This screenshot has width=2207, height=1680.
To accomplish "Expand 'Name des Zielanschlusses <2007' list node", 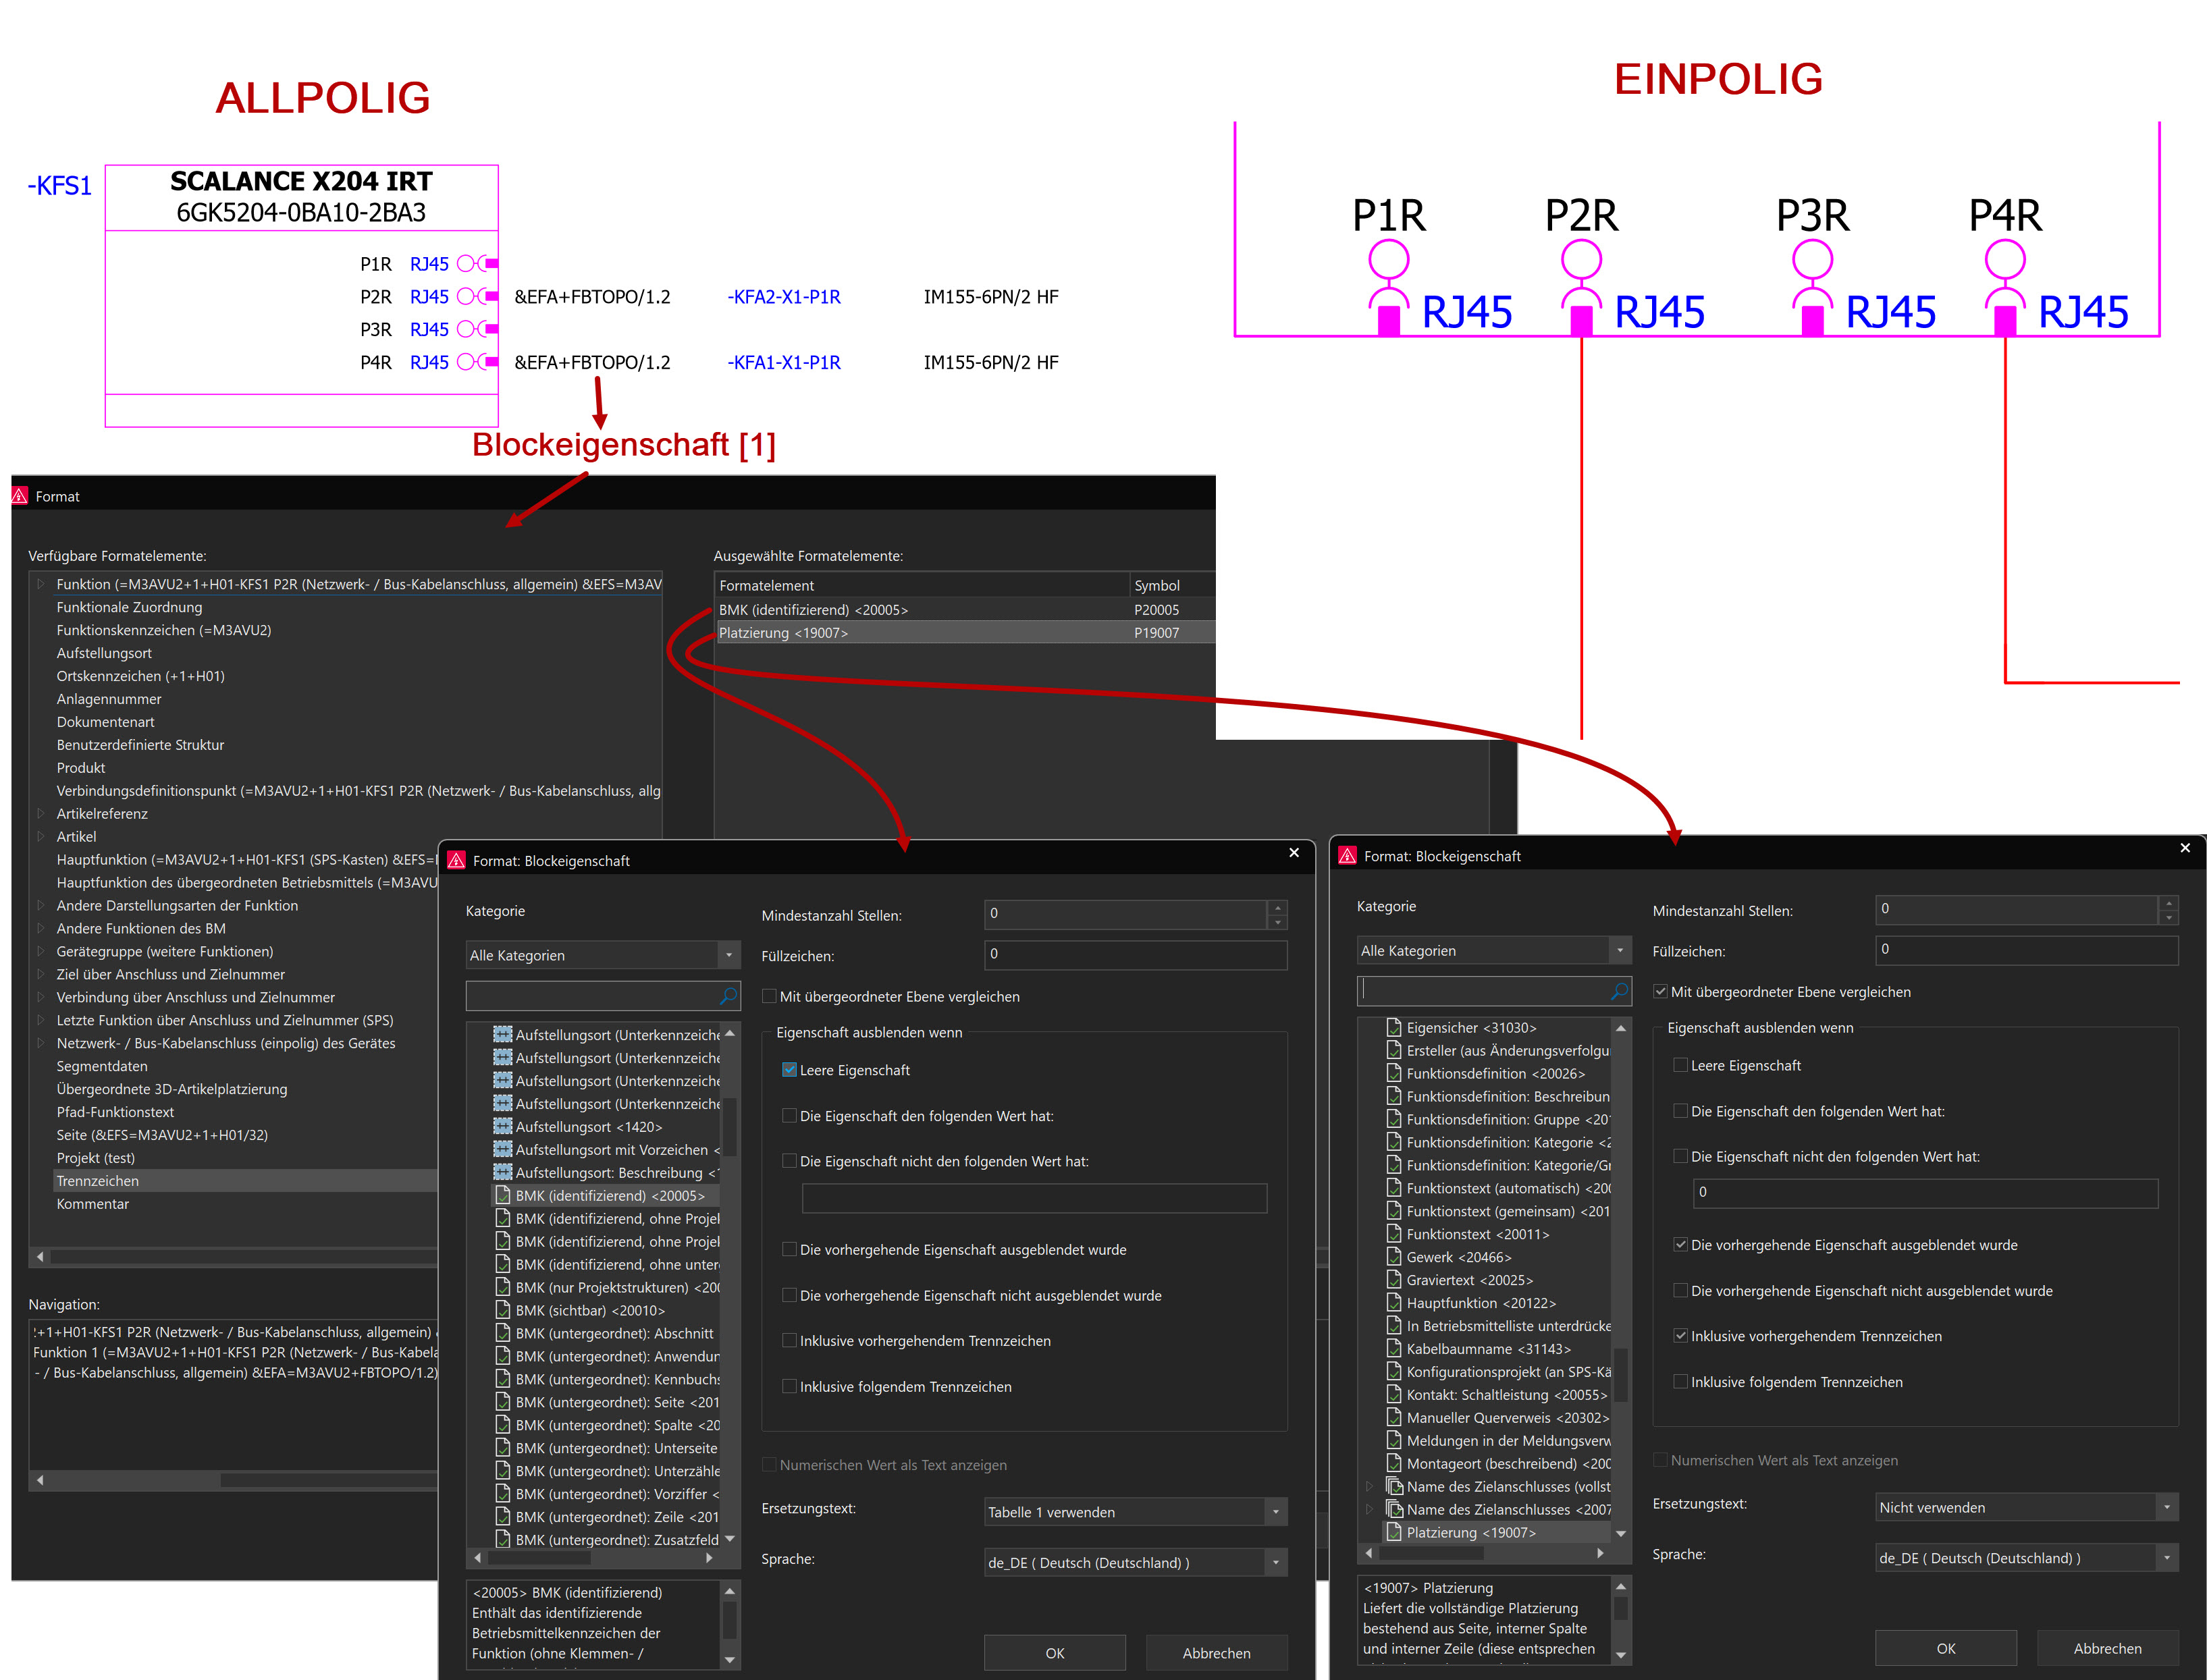I will [x=1369, y=1509].
